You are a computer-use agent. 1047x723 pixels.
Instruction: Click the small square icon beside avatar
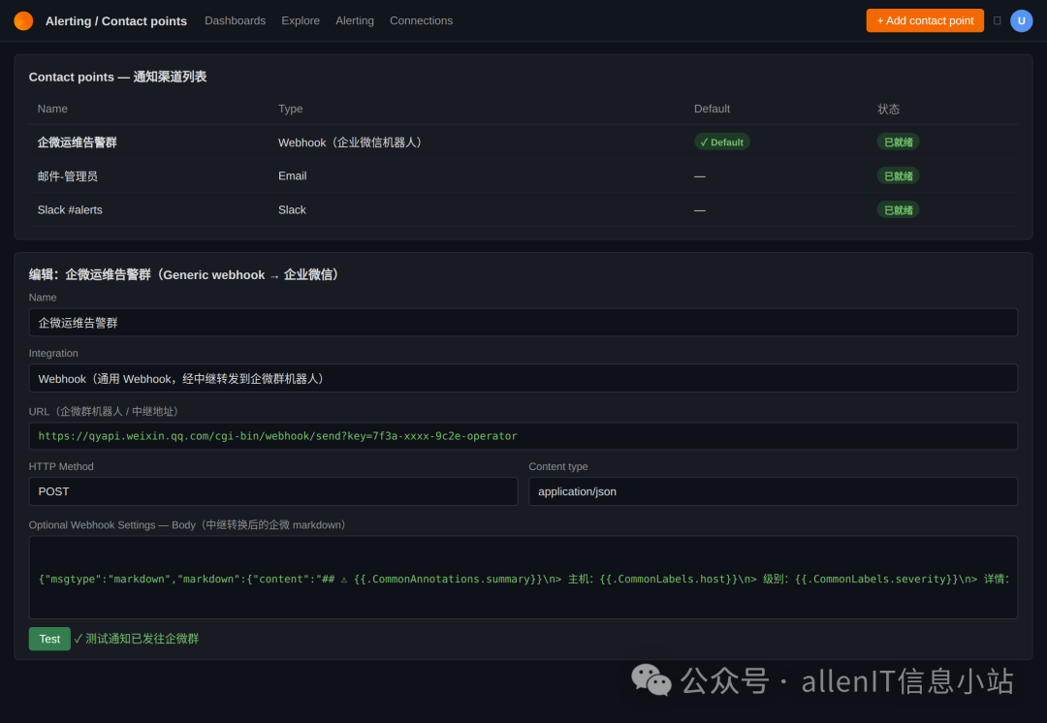point(997,20)
